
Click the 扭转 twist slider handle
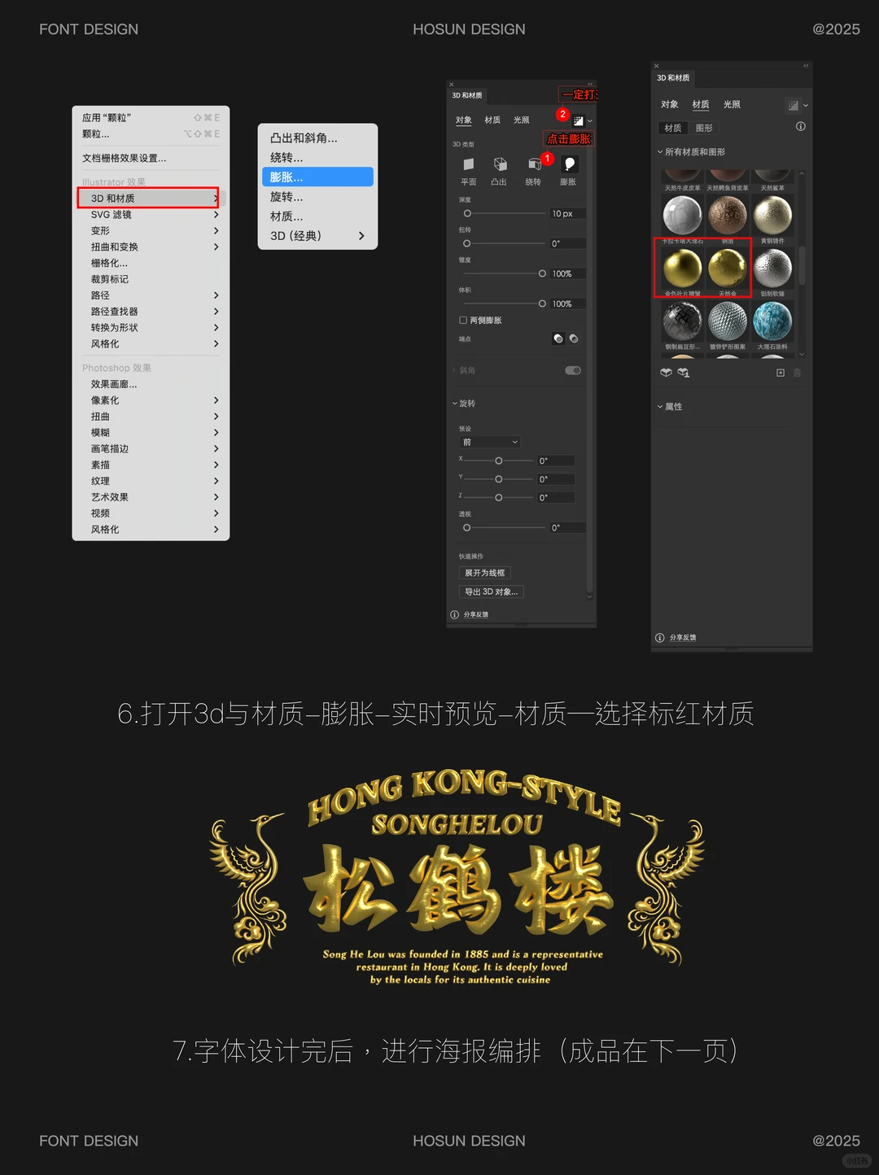pos(466,243)
